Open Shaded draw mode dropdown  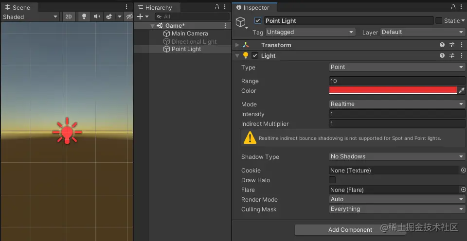pyautogui.click(x=30, y=17)
